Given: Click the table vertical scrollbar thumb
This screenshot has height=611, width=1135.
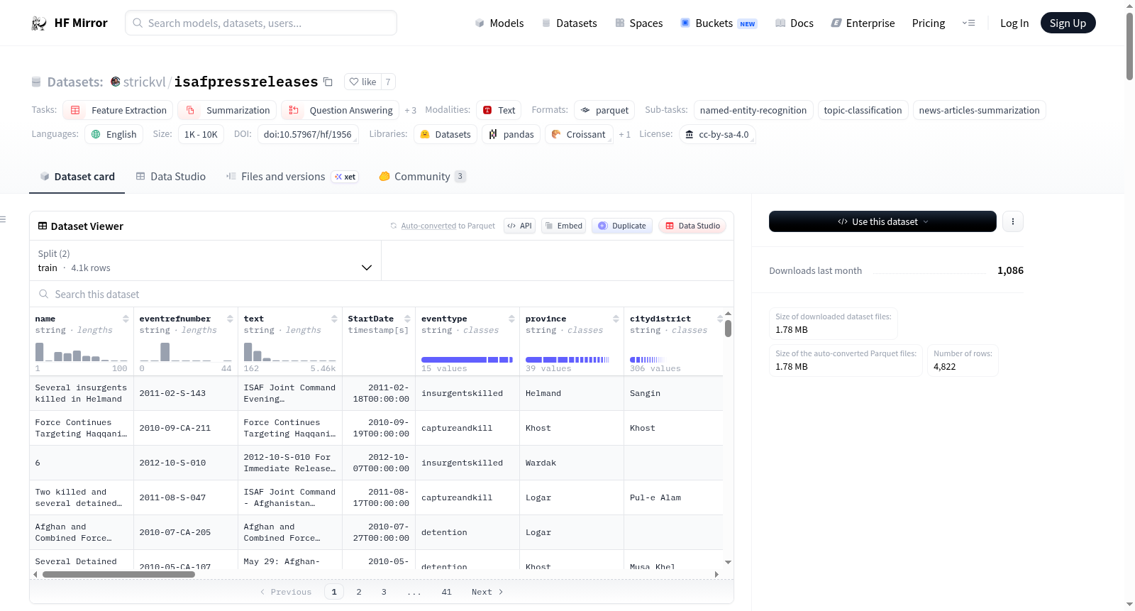Looking at the screenshot, I should point(728,329).
